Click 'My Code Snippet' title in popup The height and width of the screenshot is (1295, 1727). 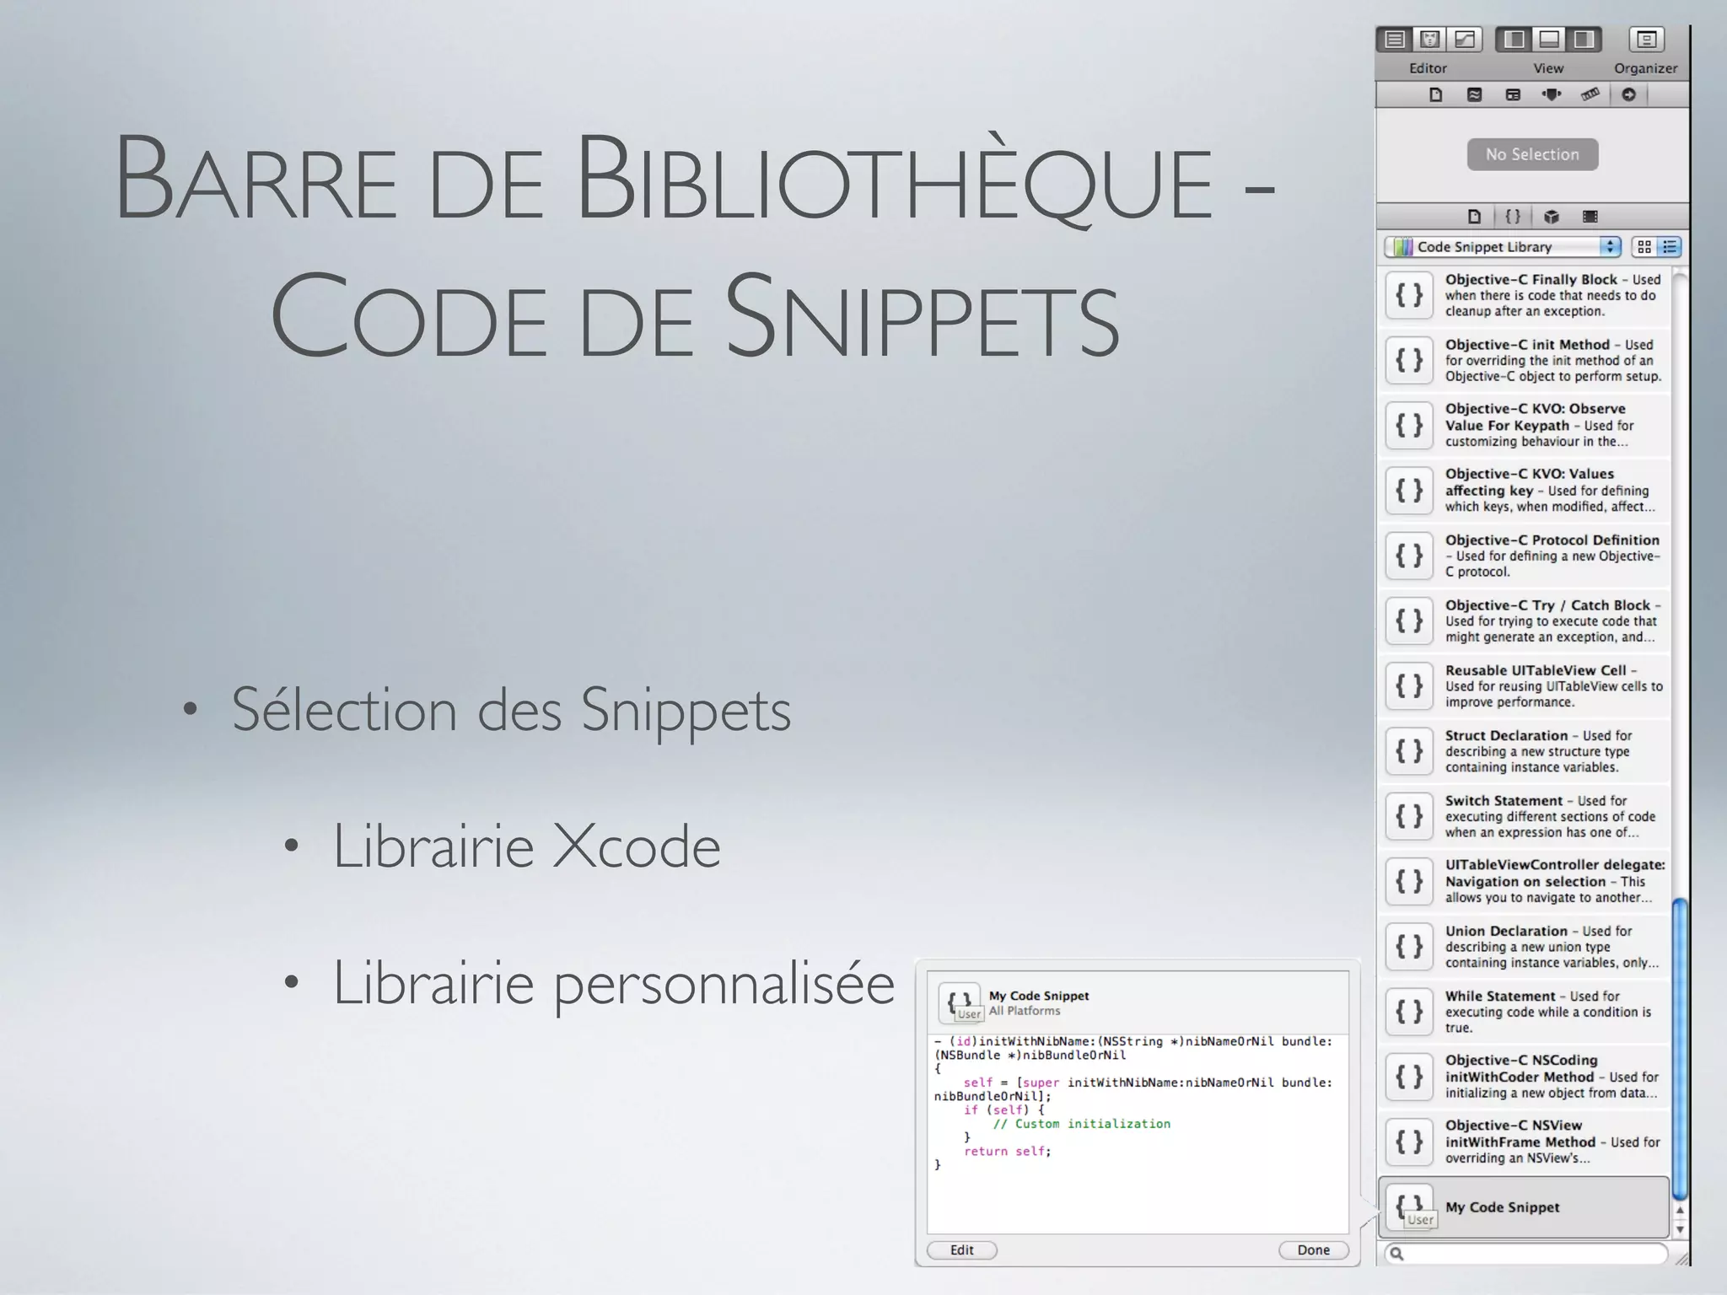1039,996
